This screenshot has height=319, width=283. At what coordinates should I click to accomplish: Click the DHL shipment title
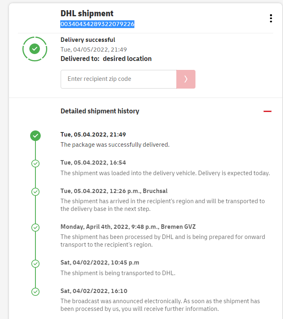(87, 14)
